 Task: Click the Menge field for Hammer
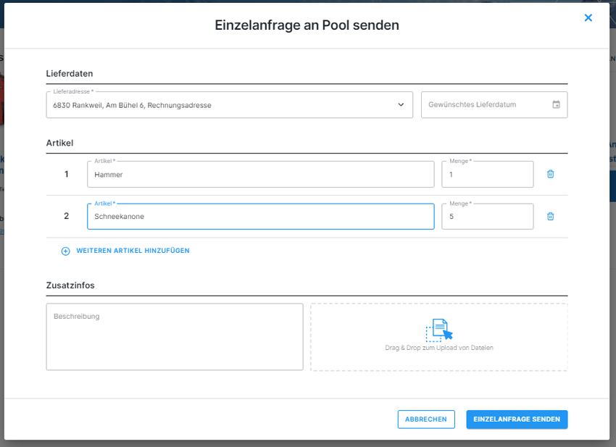487,175
